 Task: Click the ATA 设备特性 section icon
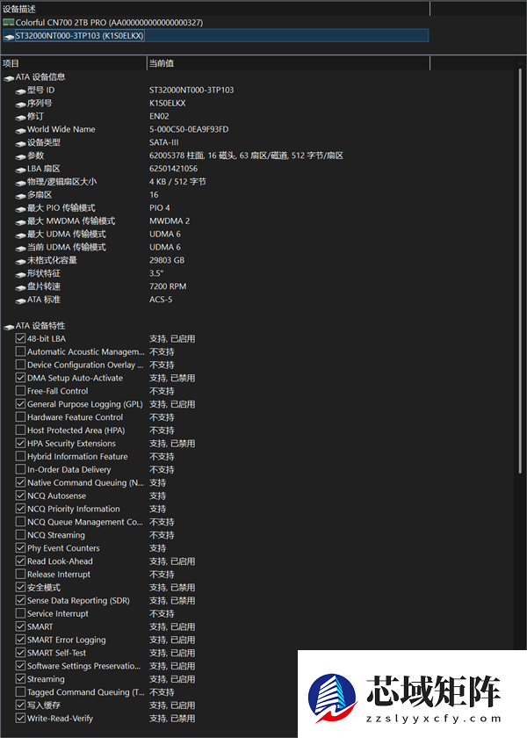coord(9,326)
